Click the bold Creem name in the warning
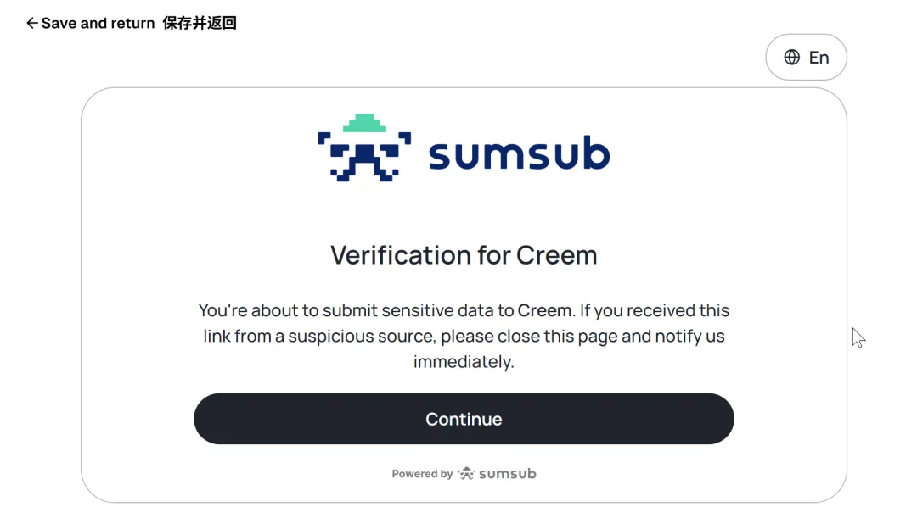The image size is (917, 518). click(x=544, y=310)
